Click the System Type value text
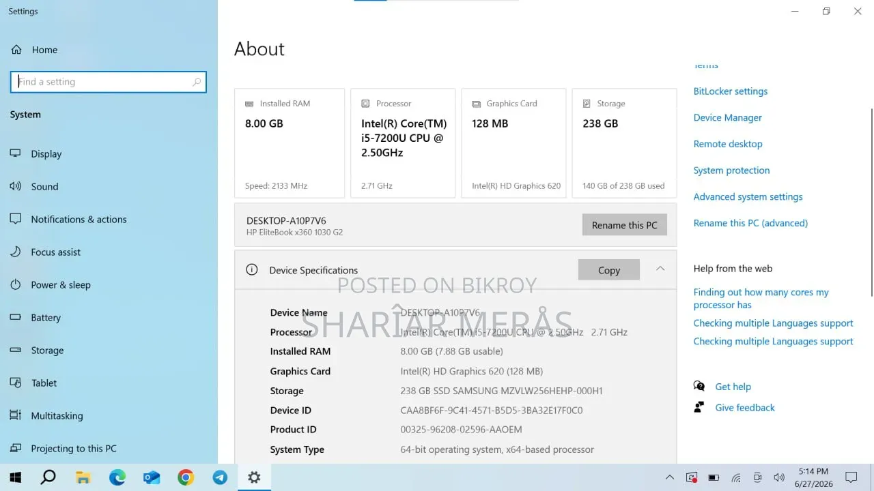The height and width of the screenshot is (491, 874). point(497,449)
